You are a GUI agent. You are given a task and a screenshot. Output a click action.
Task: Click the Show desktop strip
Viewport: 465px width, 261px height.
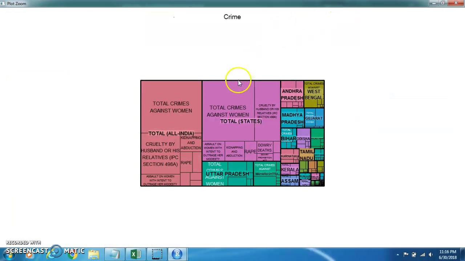[x=462, y=254]
